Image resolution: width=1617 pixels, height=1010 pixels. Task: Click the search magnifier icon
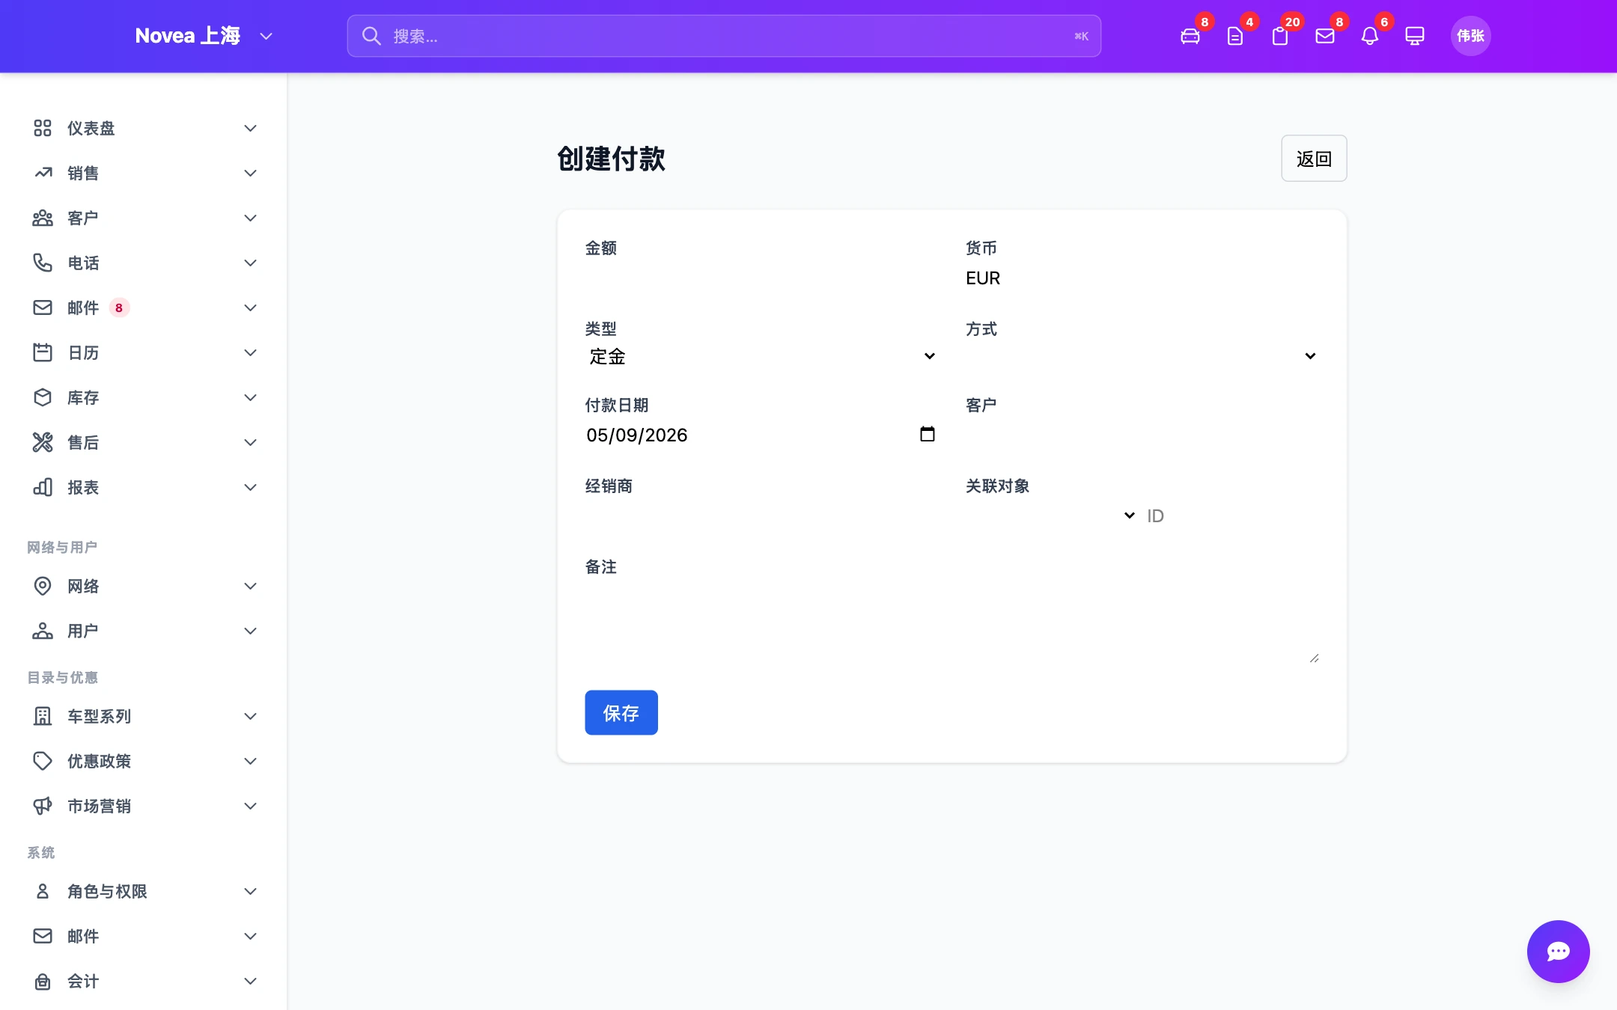tap(371, 36)
